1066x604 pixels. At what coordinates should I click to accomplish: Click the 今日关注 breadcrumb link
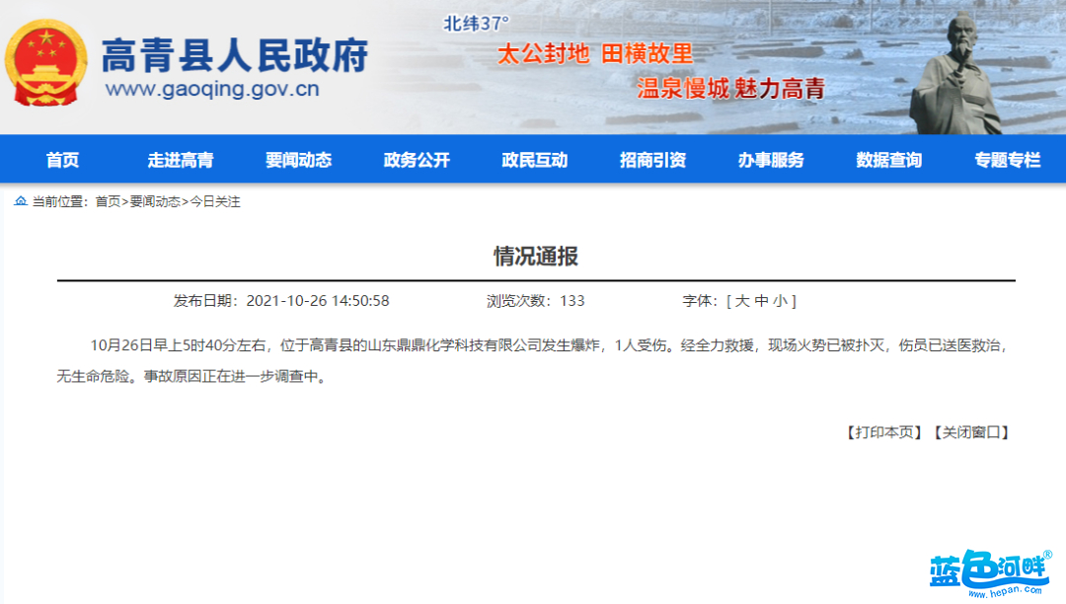click(x=215, y=201)
